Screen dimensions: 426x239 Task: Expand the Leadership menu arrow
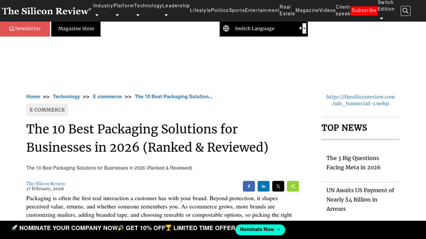click(x=166, y=15)
